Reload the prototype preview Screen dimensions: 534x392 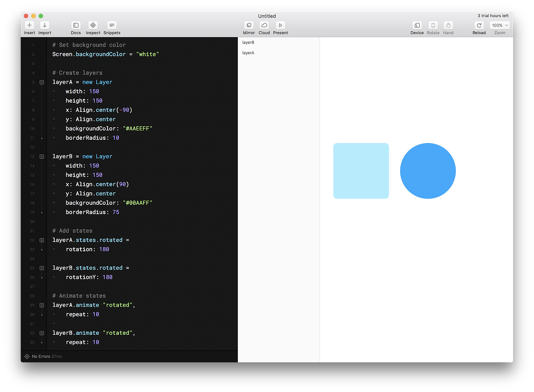[x=479, y=25]
